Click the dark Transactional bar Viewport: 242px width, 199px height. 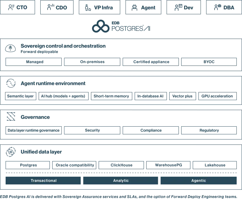tap(43, 180)
